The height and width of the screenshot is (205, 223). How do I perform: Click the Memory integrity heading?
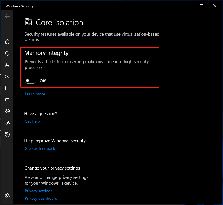click(x=46, y=53)
